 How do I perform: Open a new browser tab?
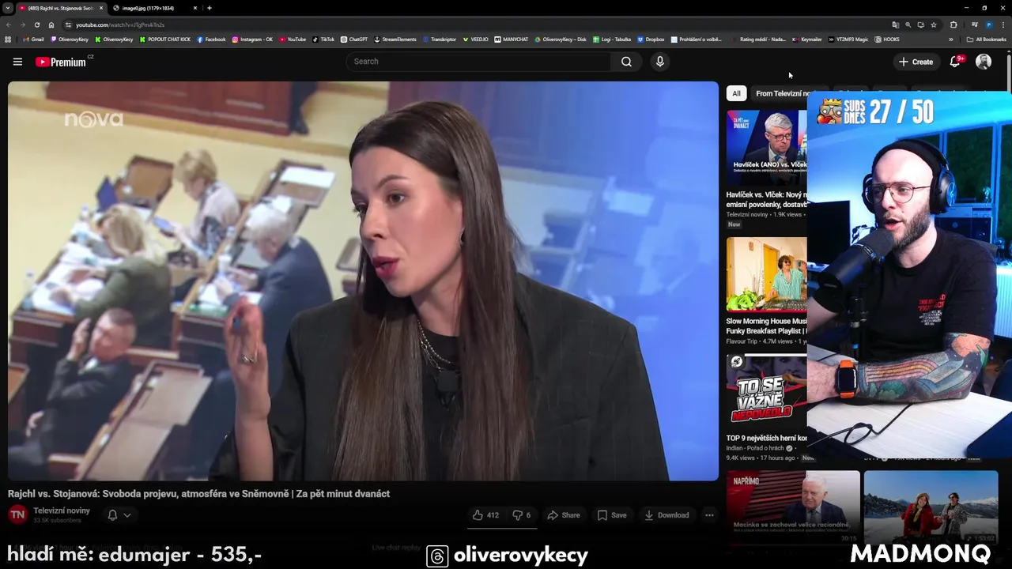click(x=209, y=8)
